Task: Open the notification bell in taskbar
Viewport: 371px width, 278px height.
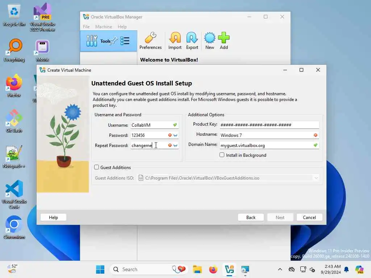Action: [x=346, y=269]
